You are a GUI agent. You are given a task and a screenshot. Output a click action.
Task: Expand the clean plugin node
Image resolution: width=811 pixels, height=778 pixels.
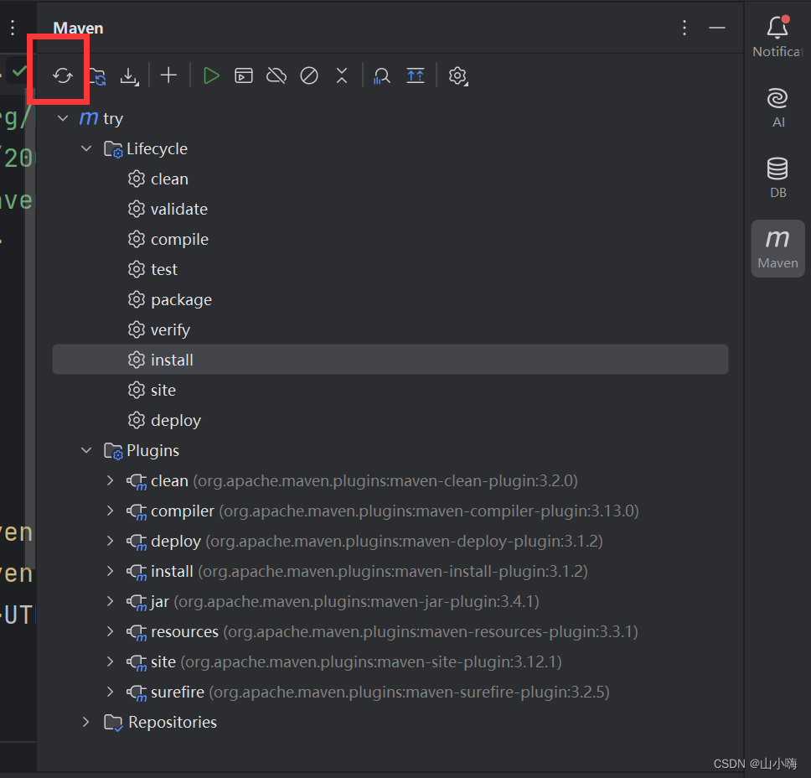(x=110, y=480)
